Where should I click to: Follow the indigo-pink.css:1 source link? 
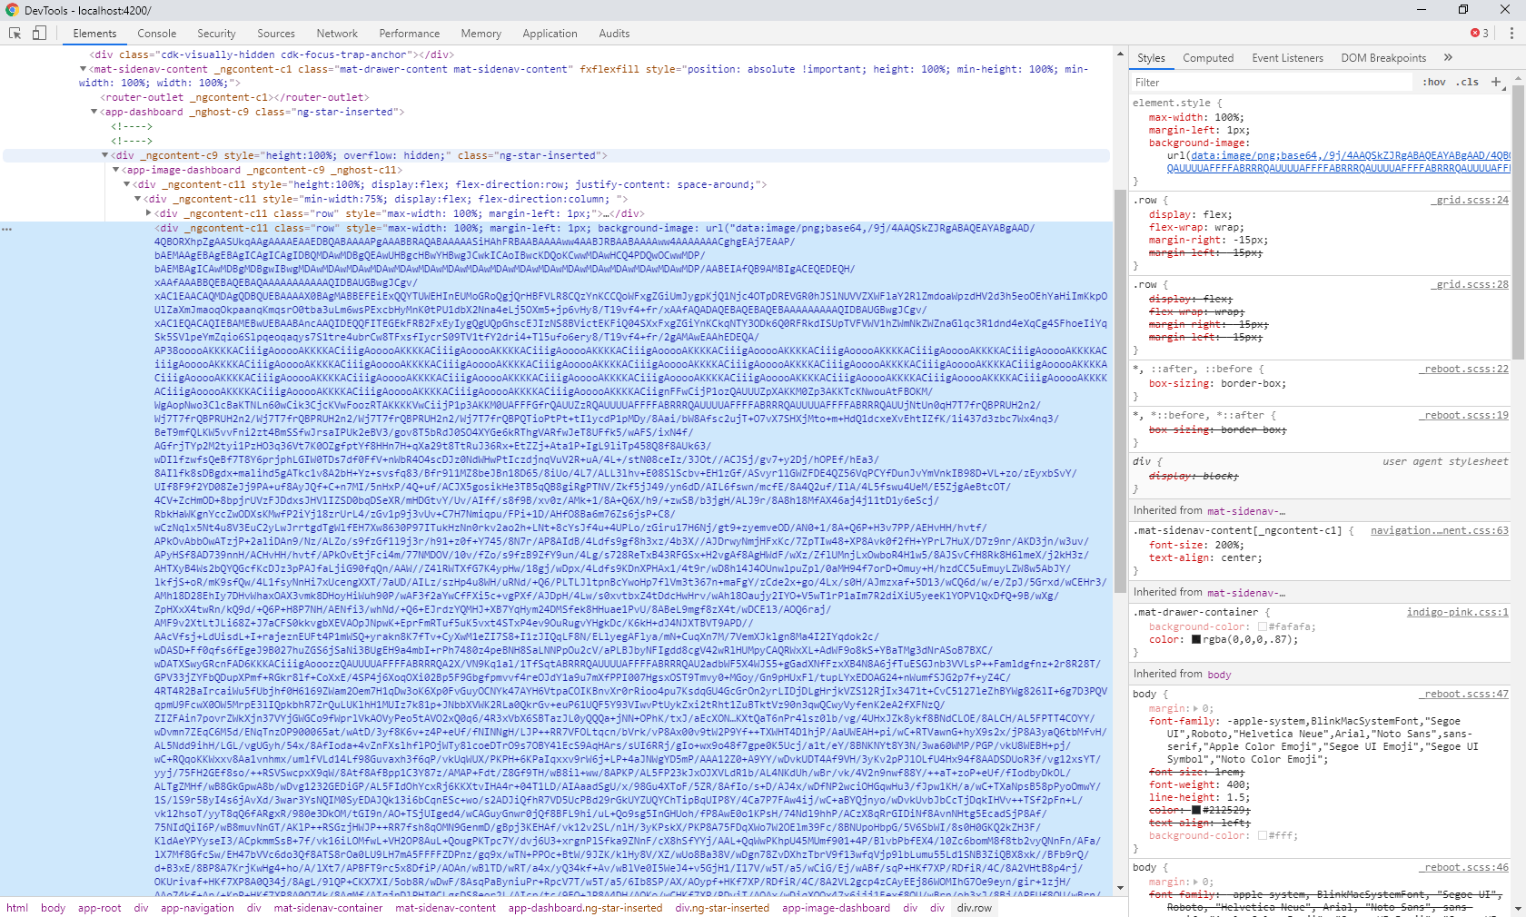(x=1458, y=612)
